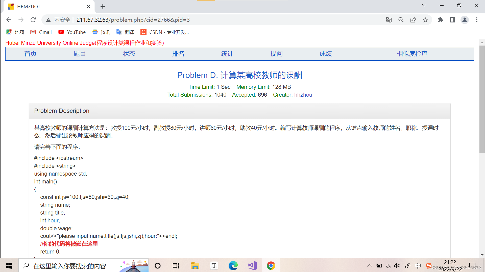Toggle the bookmark star for this page
Viewport: 485px width, 272px height.
pos(425,20)
